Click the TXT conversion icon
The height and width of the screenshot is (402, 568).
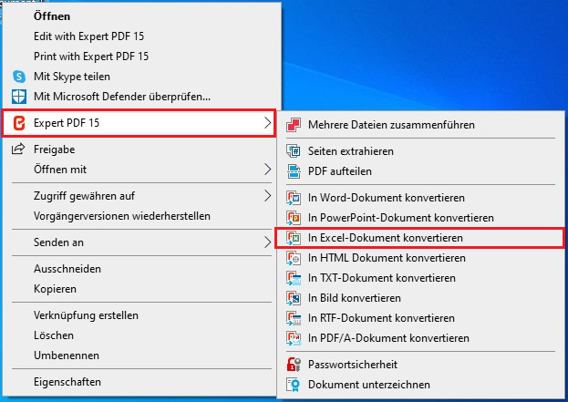click(x=294, y=278)
